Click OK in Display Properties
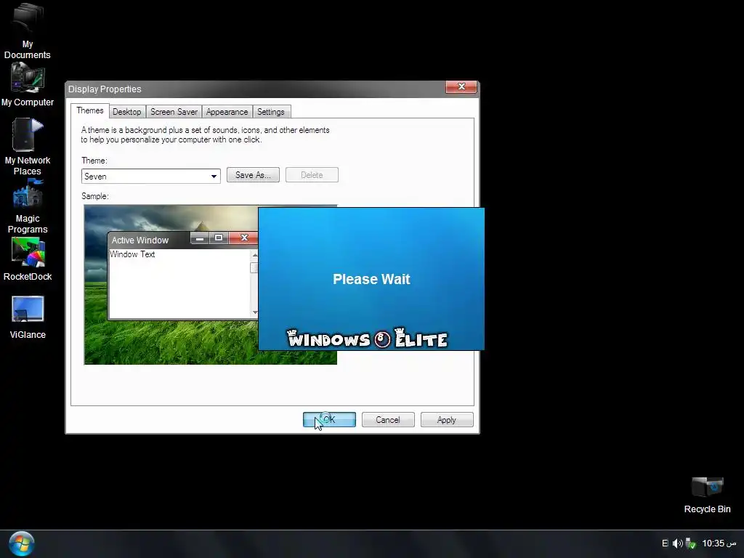Viewport: 744px width, 558px height. tap(329, 420)
